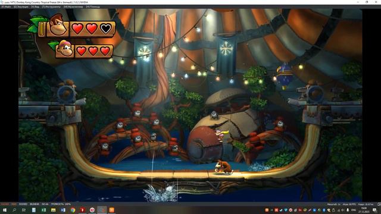Image resolution: width=381 pixels, height=214 pixels.
Task: Open Excel from the taskbar
Action: click(x=43, y=210)
